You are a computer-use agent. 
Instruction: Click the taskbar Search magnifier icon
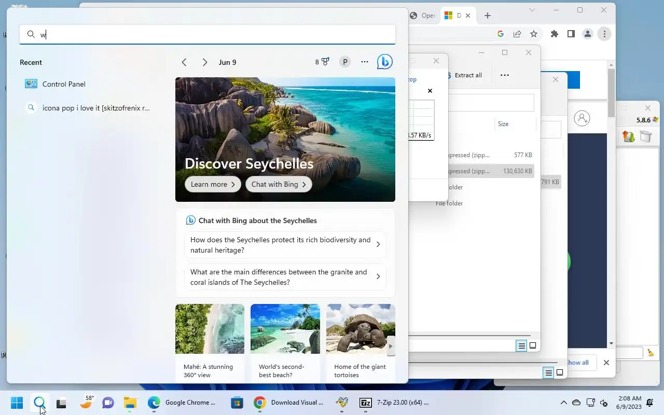click(x=39, y=403)
